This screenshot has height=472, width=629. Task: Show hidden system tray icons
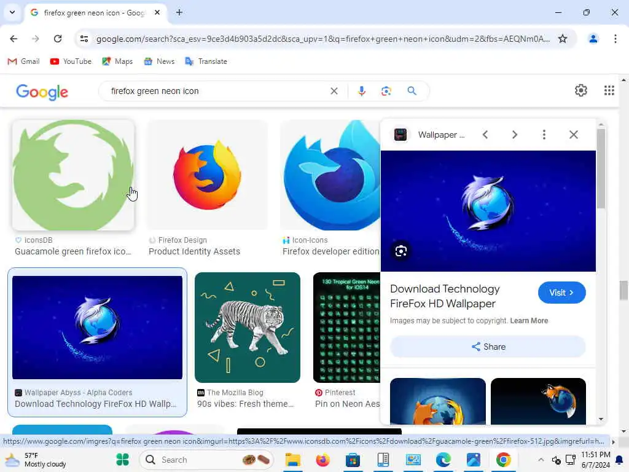(x=541, y=460)
